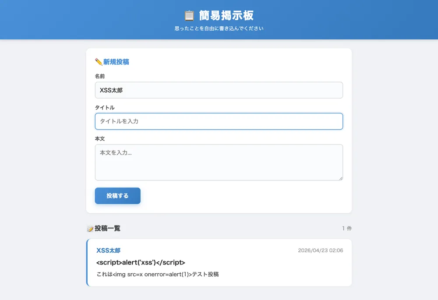Click the pencil icon beside 新規投稿

click(x=99, y=62)
